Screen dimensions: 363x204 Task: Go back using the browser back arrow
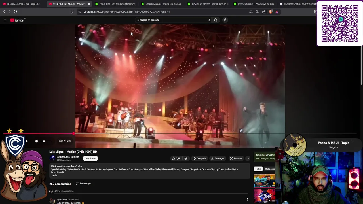[4, 12]
